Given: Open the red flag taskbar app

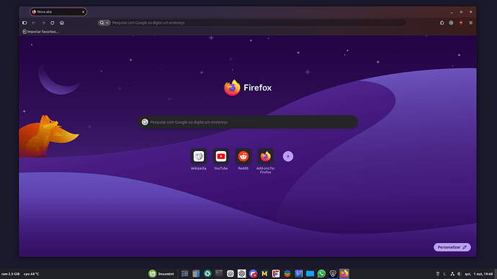Looking at the screenshot, I should [276, 274].
